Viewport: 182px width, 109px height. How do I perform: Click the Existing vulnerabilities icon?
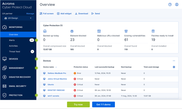(x=126, y=31)
